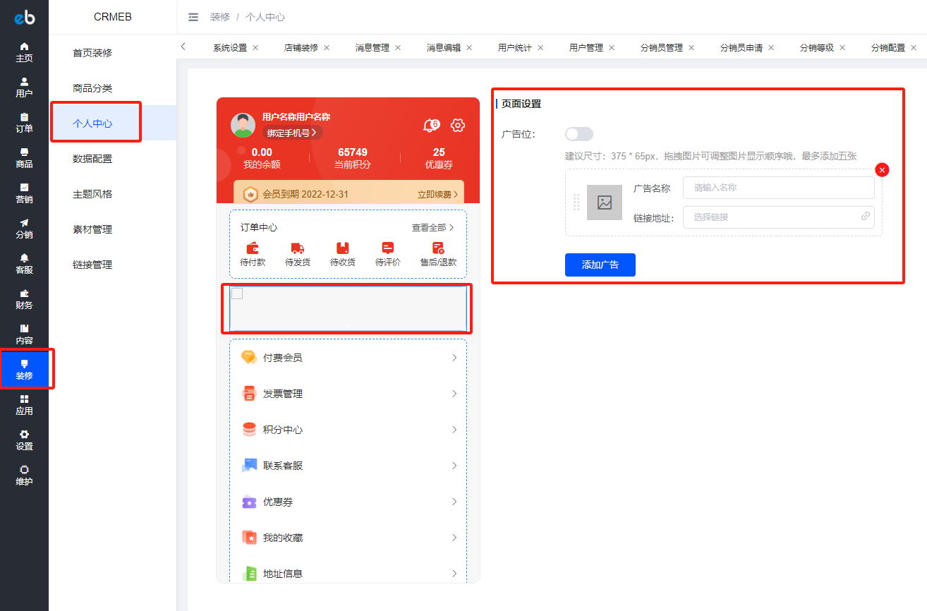The width and height of the screenshot is (927, 611).
Task: Close the 店铺装修 tab
Action: tap(327, 48)
